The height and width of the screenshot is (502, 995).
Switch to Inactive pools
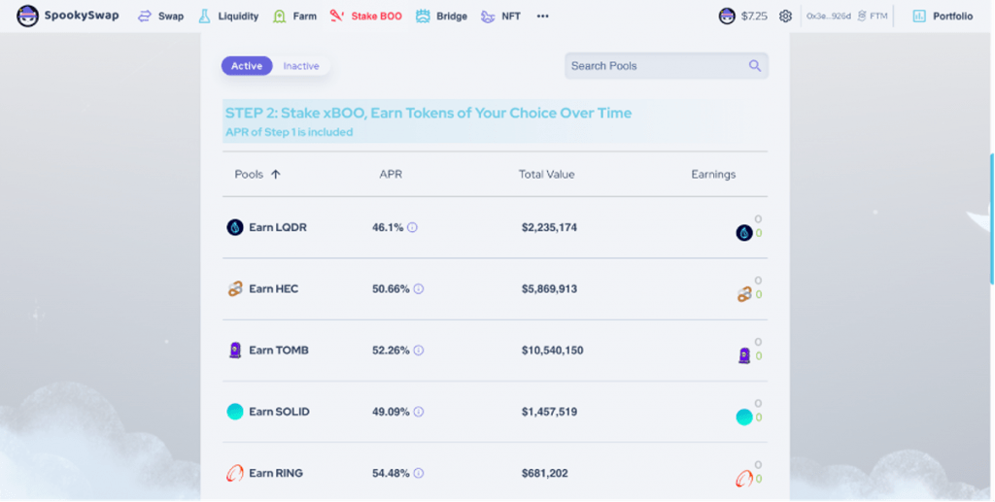(301, 66)
